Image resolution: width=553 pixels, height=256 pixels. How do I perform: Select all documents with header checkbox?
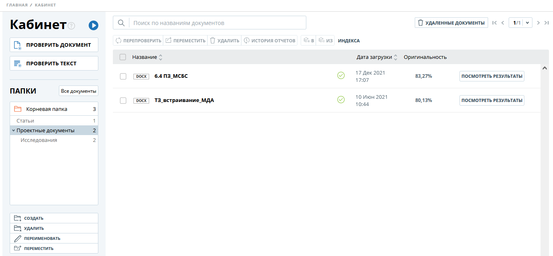[123, 57]
